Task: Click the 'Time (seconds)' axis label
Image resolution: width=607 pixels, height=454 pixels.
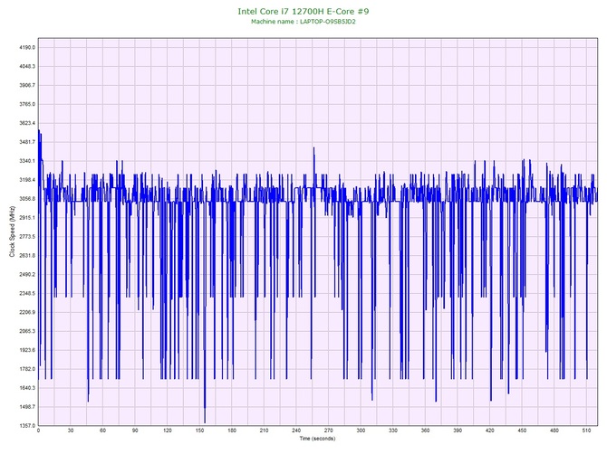Action: [x=317, y=439]
